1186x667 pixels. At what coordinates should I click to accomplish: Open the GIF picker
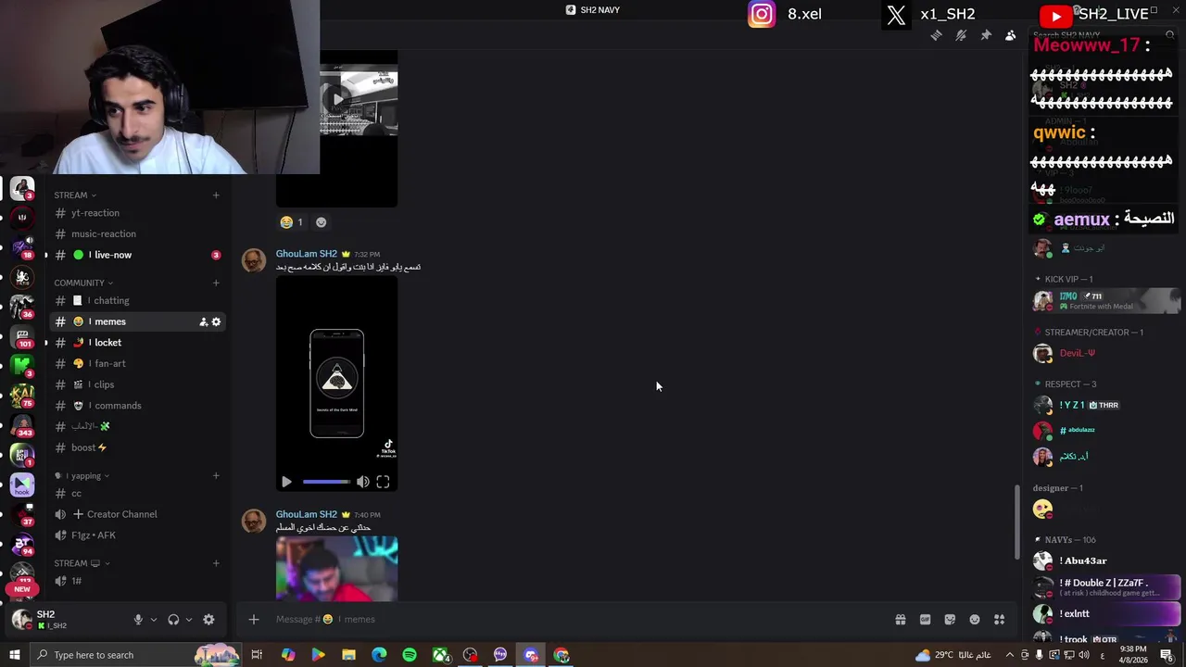click(925, 620)
